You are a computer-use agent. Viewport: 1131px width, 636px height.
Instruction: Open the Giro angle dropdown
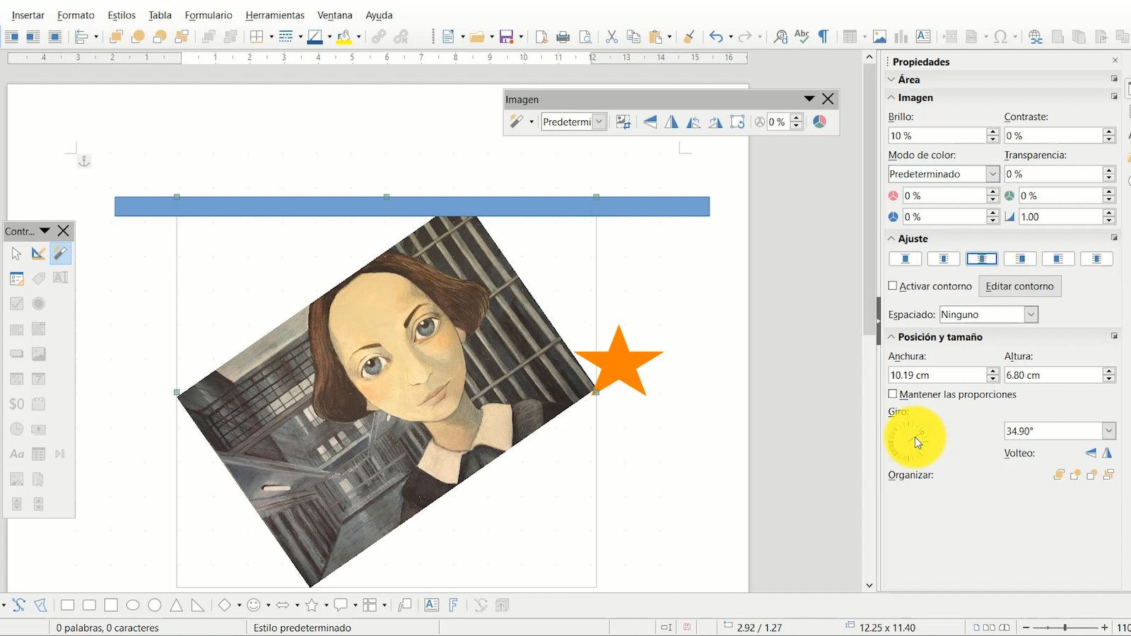pyautogui.click(x=1108, y=430)
